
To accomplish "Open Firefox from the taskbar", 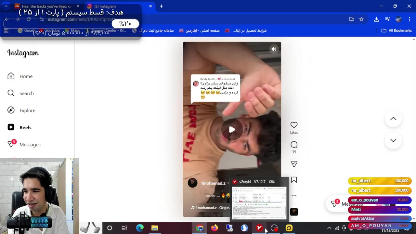I will coord(214,228).
